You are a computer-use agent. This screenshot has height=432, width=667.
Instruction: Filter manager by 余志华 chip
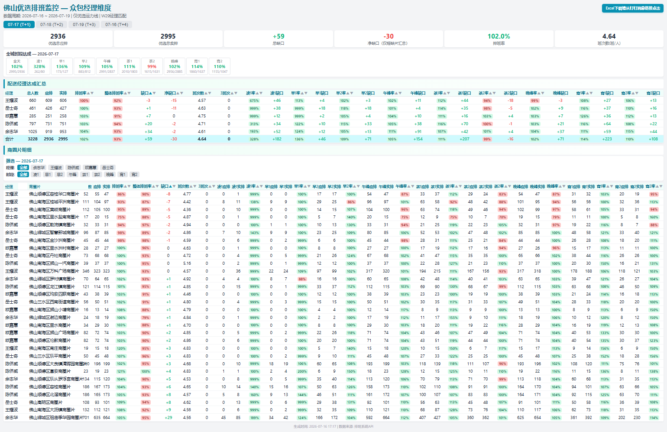click(39, 168)
